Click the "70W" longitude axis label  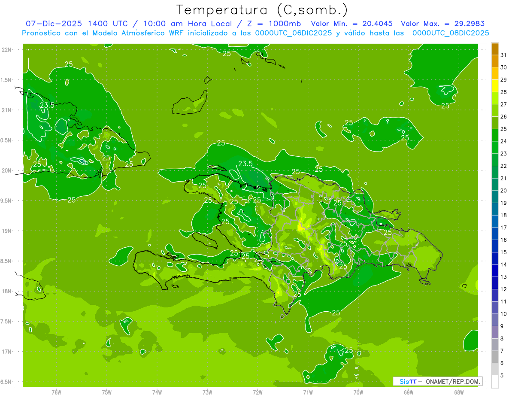tap(358, 392)
